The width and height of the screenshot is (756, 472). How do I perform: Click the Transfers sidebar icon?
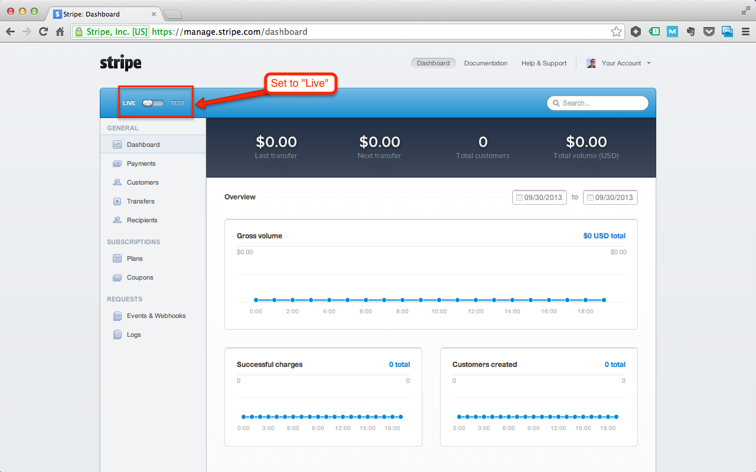pos(117,201)
